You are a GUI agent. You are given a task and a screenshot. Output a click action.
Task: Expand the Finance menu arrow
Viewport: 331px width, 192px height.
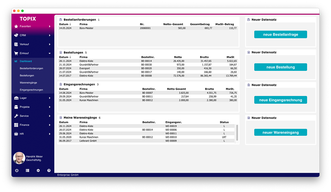50,125
